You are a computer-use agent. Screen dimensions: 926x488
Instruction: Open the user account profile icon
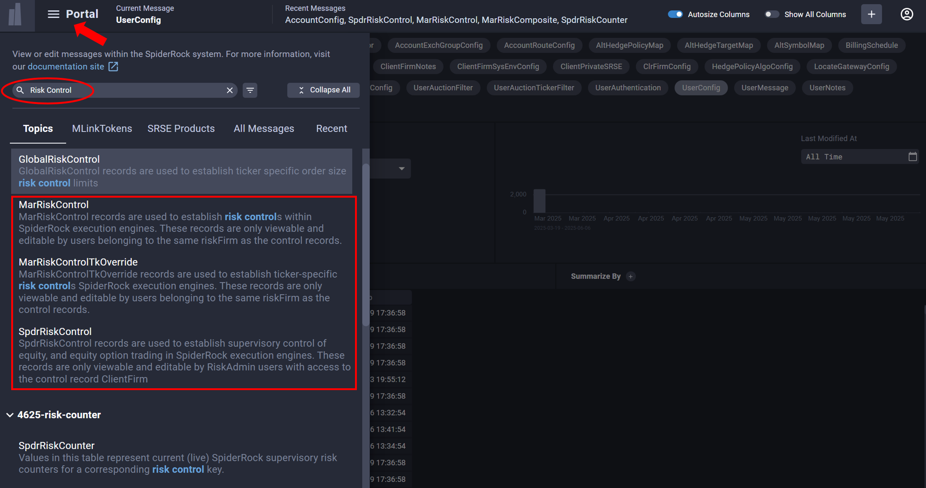[x=906, y=14]
